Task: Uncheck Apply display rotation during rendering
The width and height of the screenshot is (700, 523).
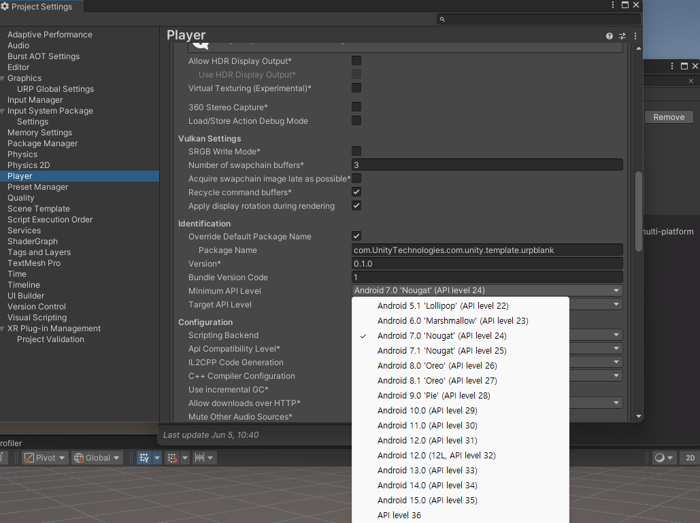Action: pos(356,205)
